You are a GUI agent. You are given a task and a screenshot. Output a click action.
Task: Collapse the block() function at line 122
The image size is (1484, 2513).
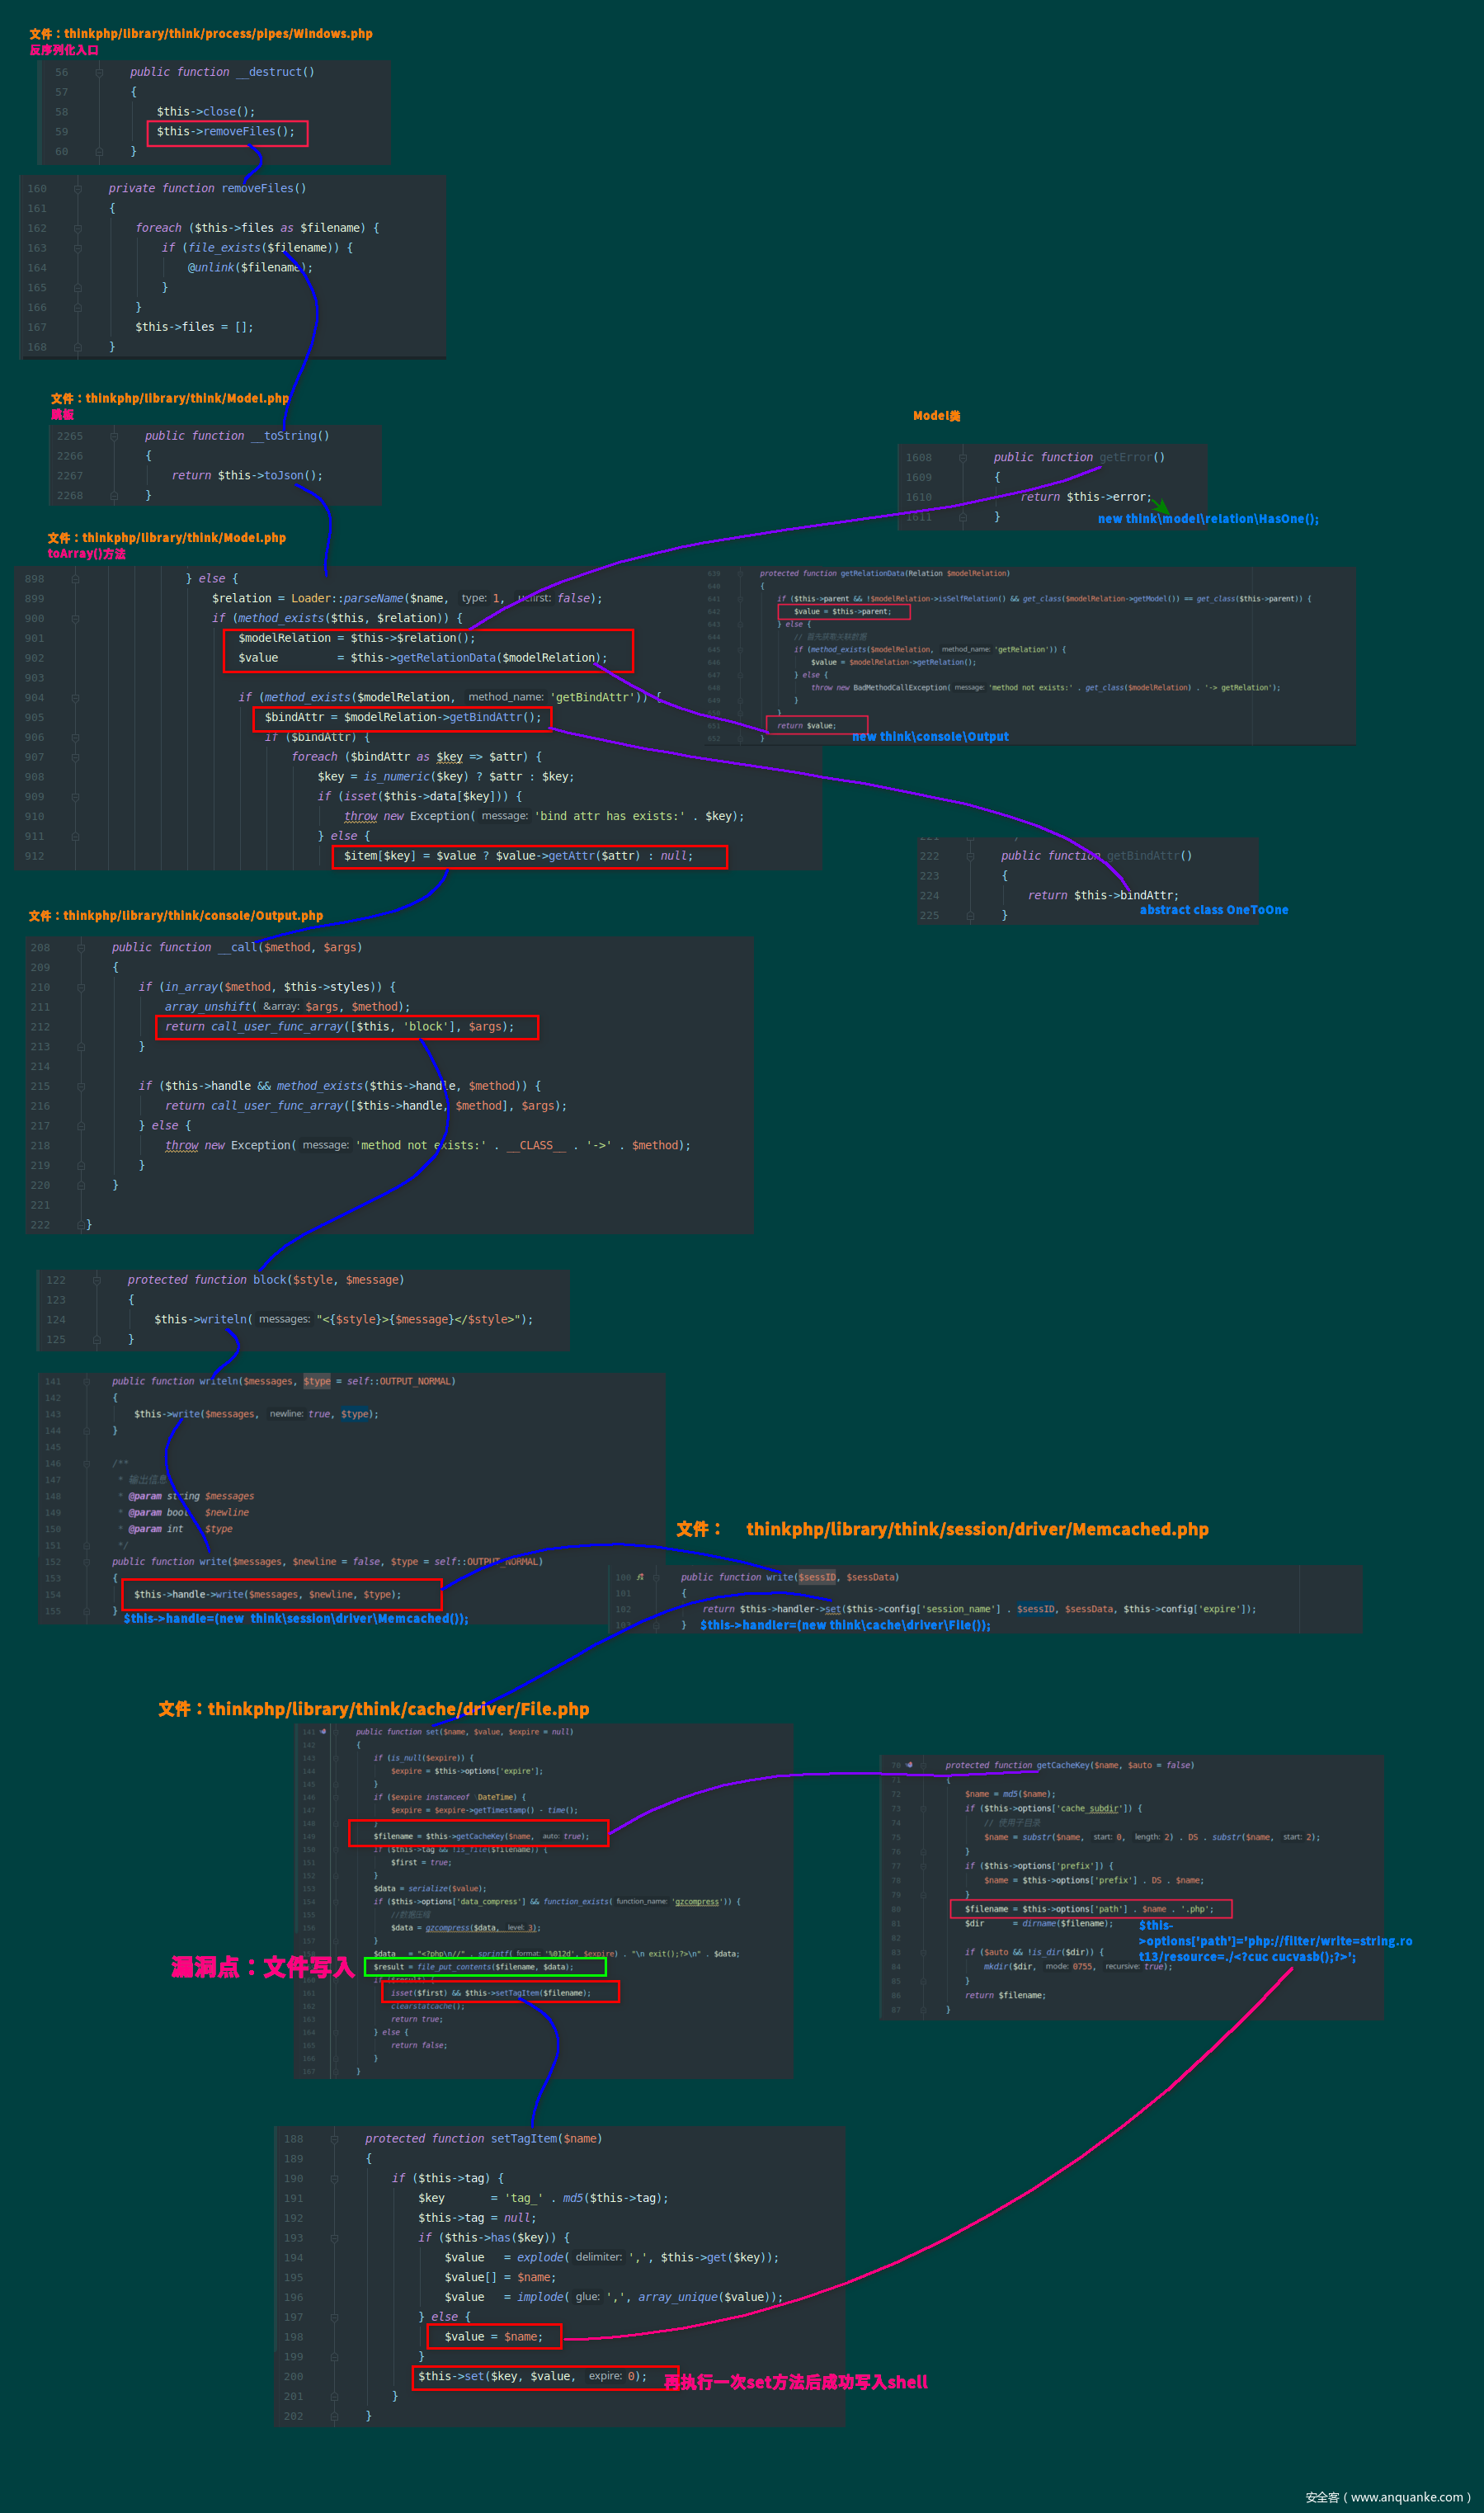(97, 1280)
